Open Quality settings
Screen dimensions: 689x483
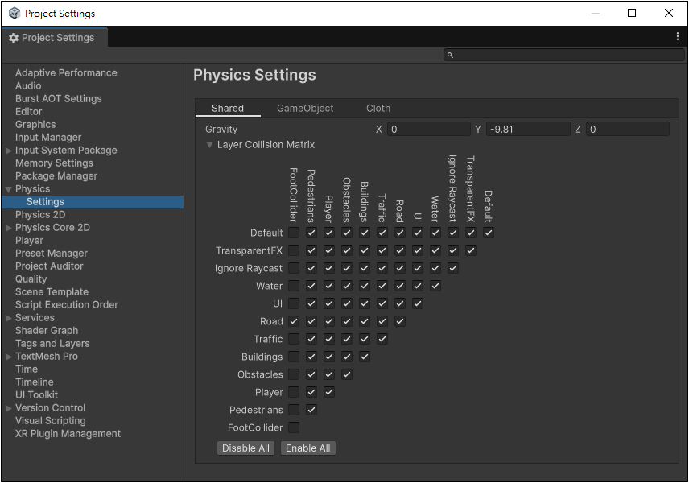tap(31, 279)
